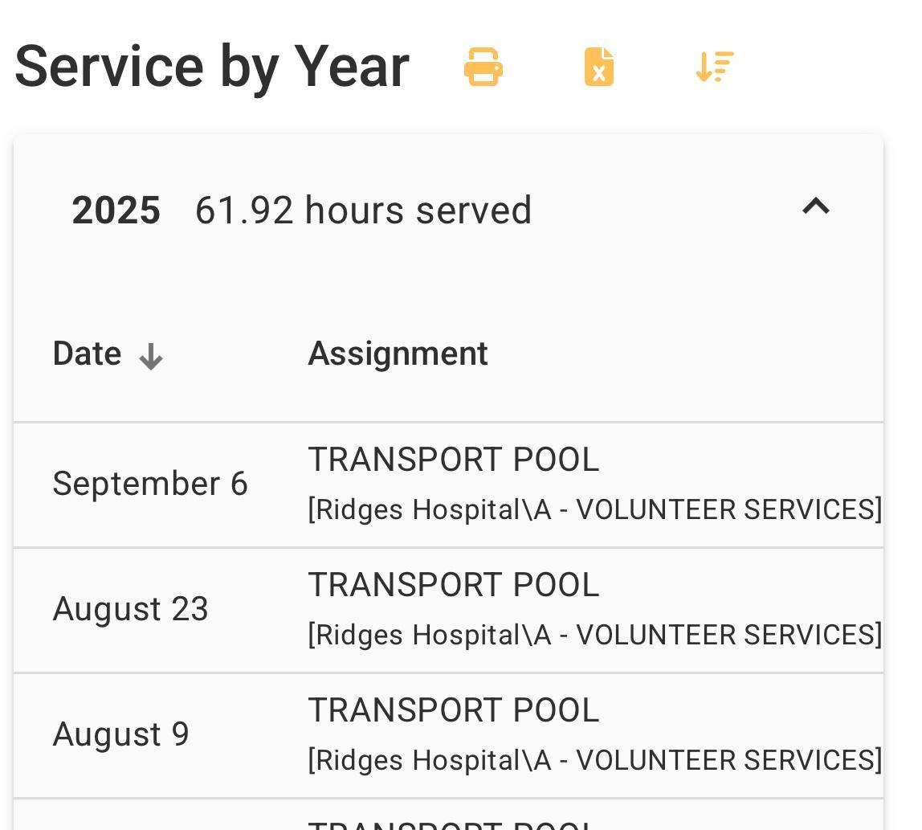Click the Date column sort arrow
Viewport: 922px width, 830px height.
coord(150,357)
